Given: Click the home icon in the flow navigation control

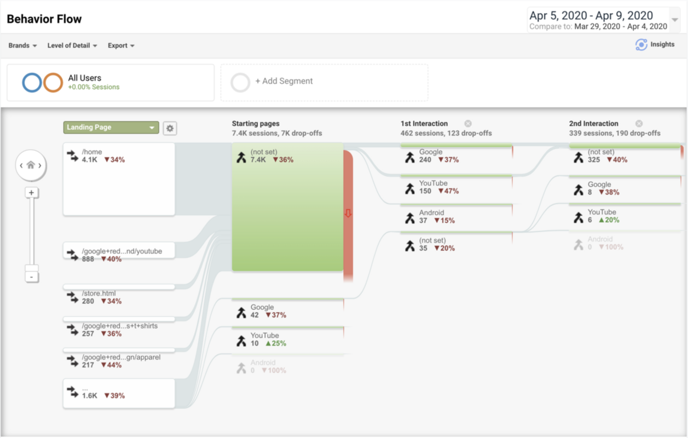Looking at the screenshot, I should [x=31, y=164].
